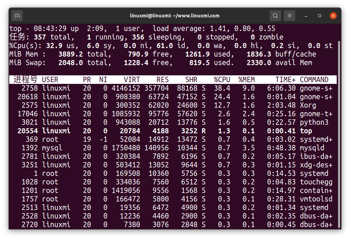Click the COMMAND column header
The width and height of the screenshot is (350, 239).
click(314, 80)
